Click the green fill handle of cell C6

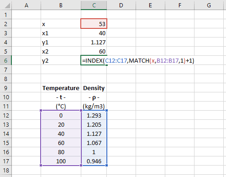106,65
